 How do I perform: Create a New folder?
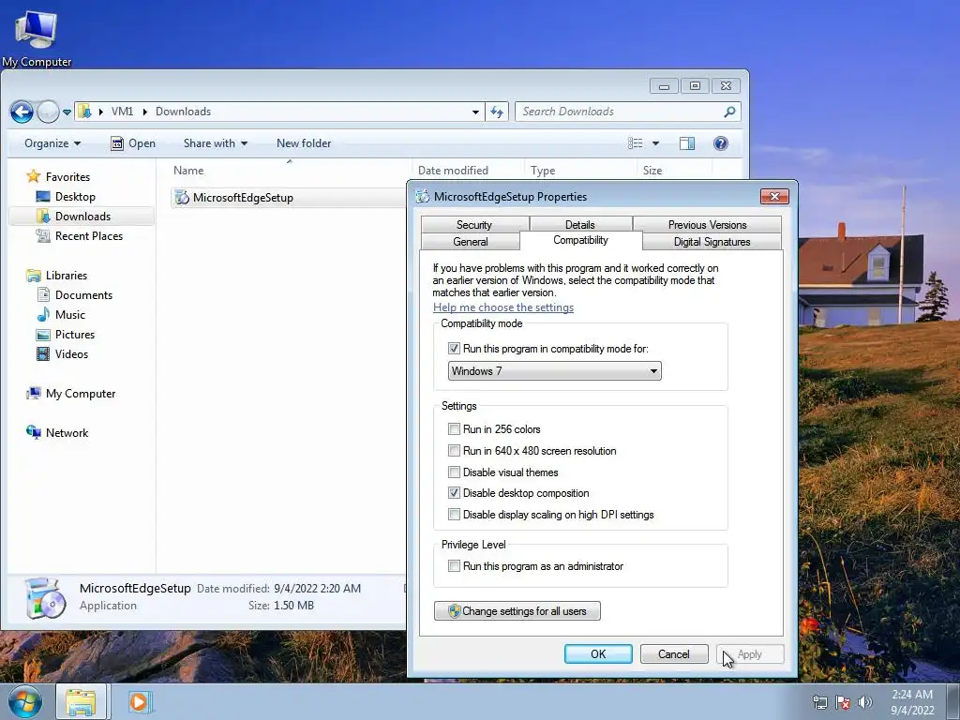click(304, 143)
